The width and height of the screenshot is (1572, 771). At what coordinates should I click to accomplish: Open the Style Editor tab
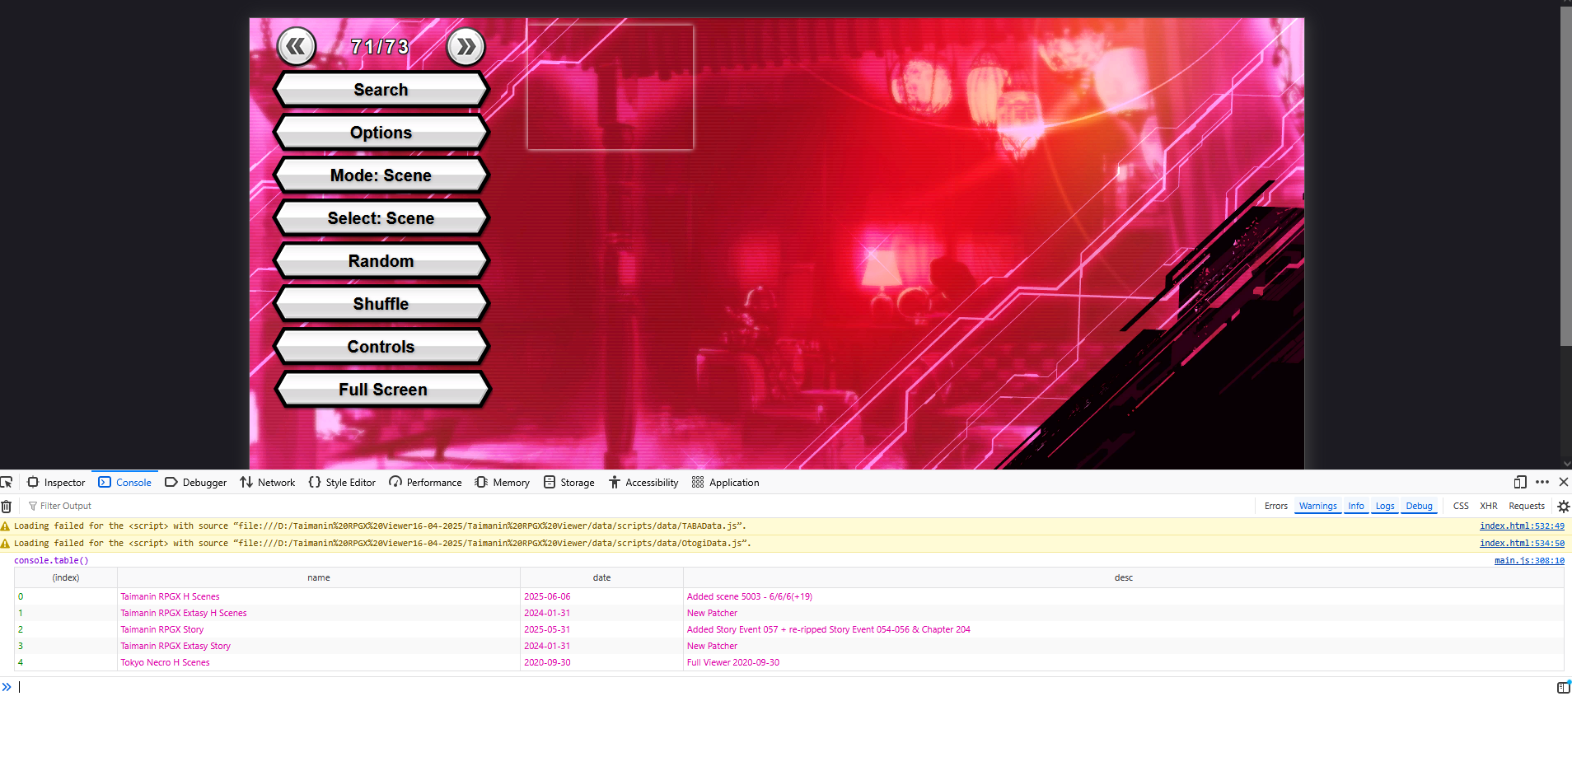[342, 483]
